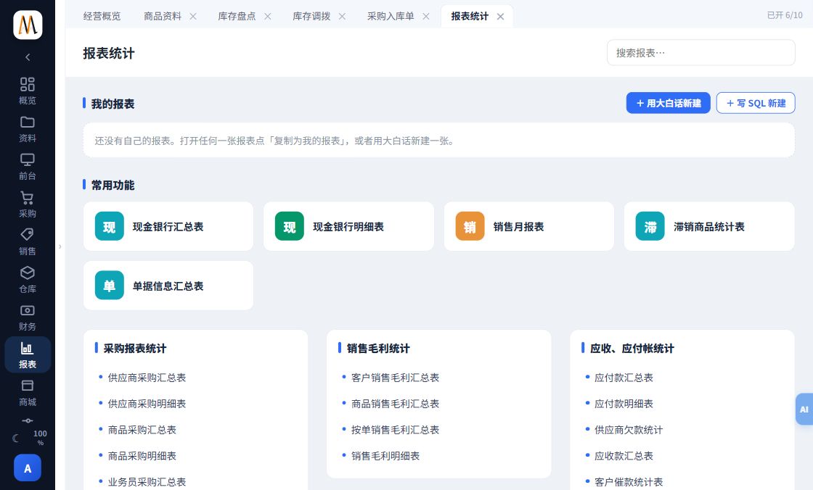This screenshot has height=490, width=813.
Task: Select the 报表 chart sidebar icon
Action: point(28,354)
